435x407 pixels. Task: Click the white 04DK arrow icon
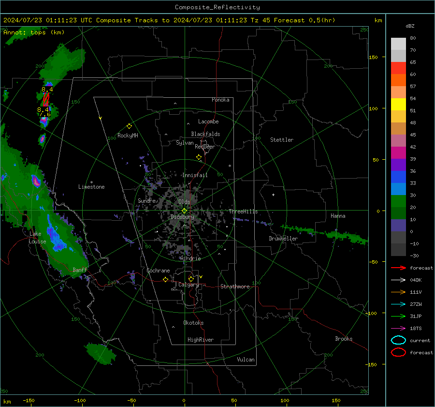pos(398,280)
